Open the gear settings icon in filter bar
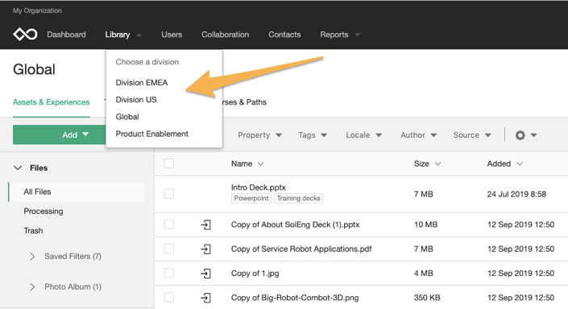 520,135
